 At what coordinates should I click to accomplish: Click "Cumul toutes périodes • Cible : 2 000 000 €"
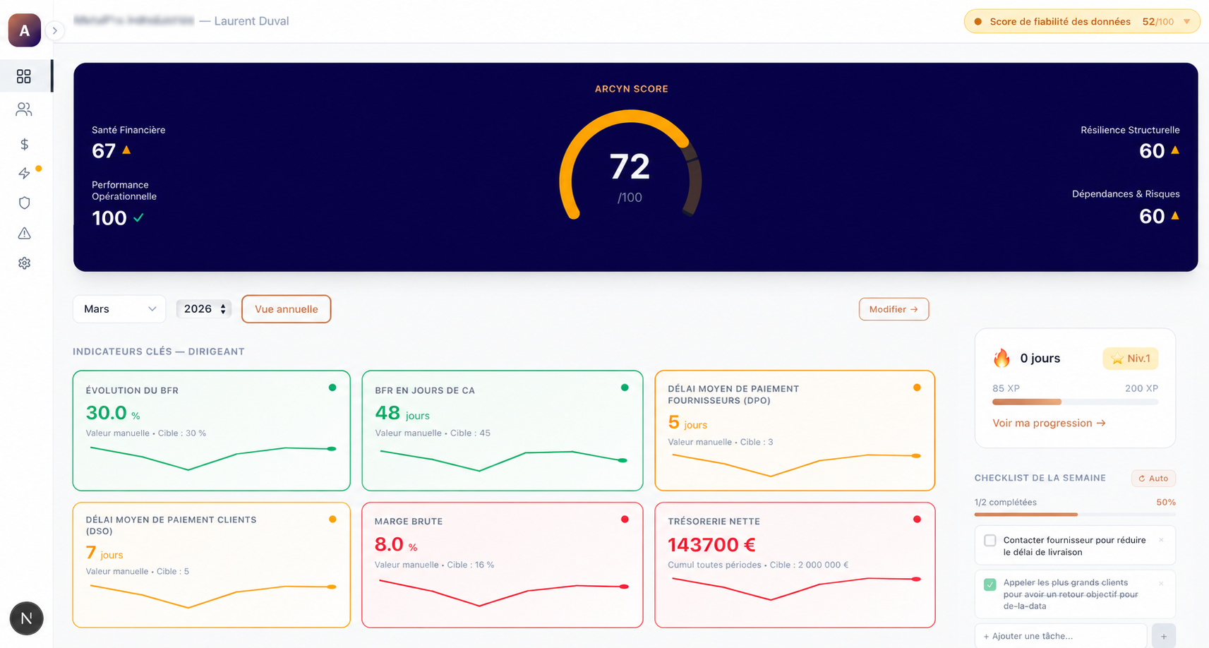point(758,565)
